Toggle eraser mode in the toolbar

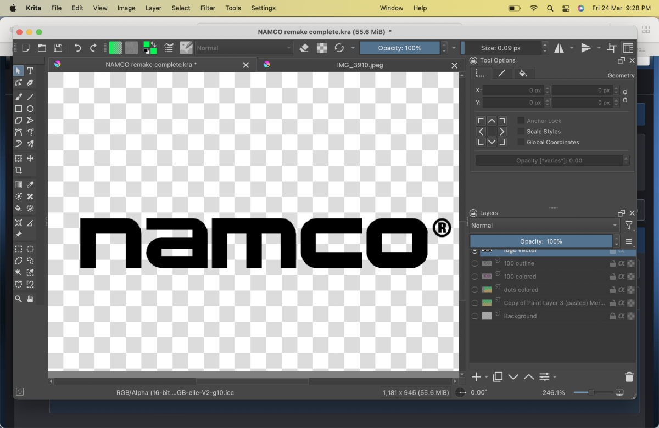(x=304, y=48)
